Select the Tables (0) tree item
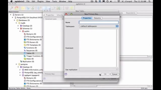Viewport: 161px width, 90px height. click(x=30, y=53)
